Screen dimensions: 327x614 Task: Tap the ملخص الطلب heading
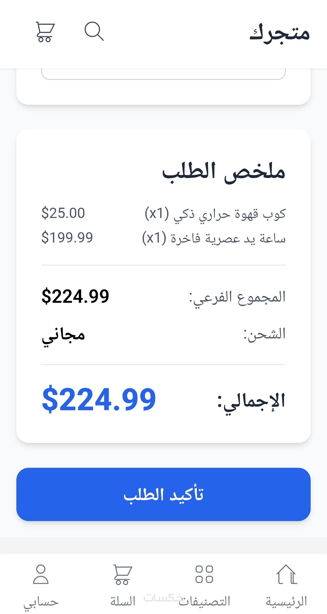223,172
